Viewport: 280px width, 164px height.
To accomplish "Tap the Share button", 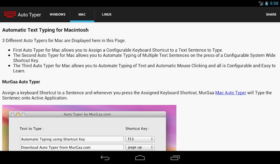I will [271, 14].
